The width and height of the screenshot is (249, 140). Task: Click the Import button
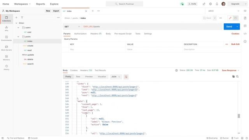tap(56, 11)
